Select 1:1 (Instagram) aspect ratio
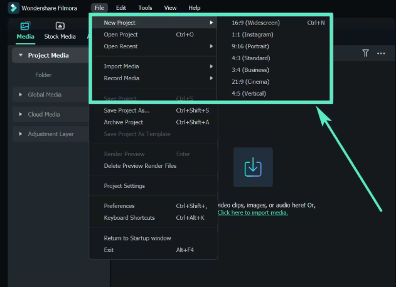Image resolution: width=396 pixels, height=287 pixels. pyautogui.click(x=274, y=34)
